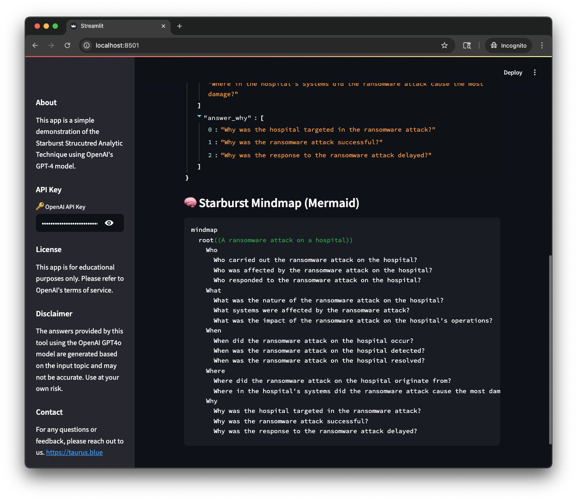Open the taurus.blue contact link
Screen dimensions: 577x501
tap(75, 452)
